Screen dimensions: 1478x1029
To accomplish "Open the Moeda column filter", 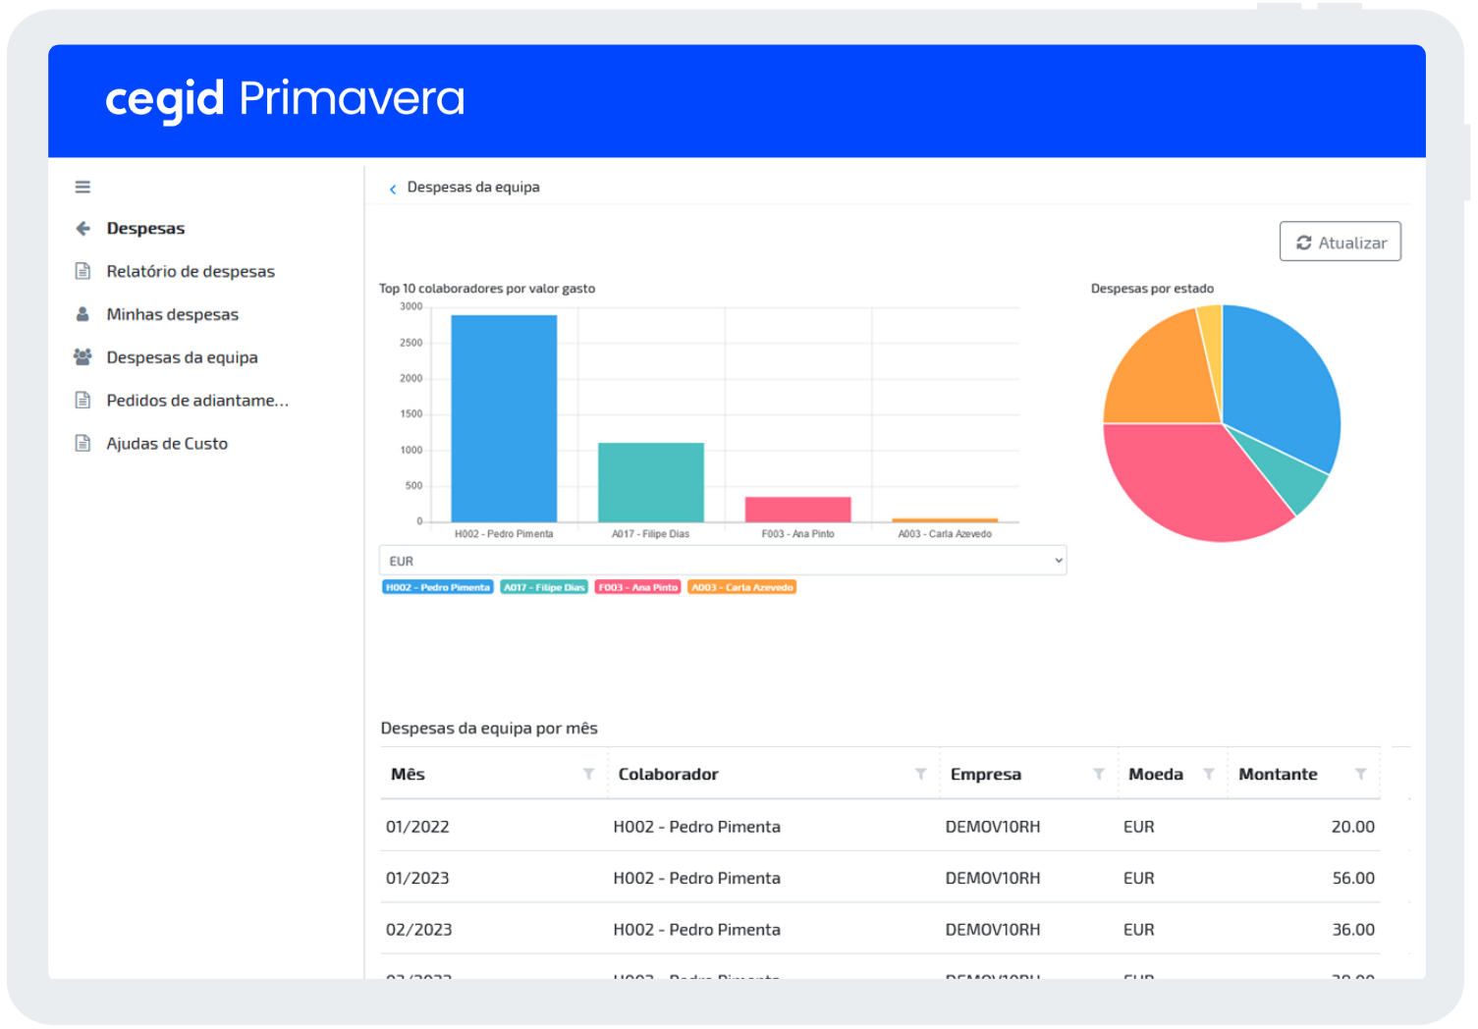I will point(1209,774).
